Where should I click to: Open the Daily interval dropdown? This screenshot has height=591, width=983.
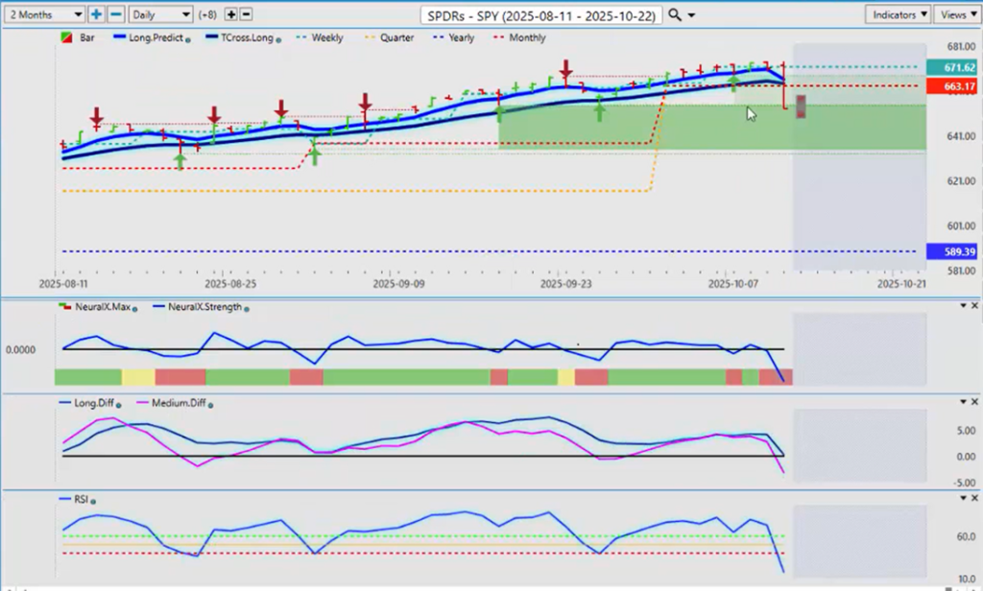(x=159, y=14)
